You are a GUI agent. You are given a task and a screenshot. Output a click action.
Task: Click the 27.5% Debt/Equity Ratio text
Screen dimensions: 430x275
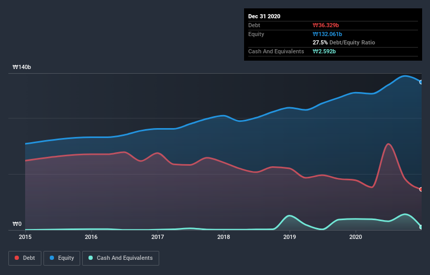pos(344,42)
